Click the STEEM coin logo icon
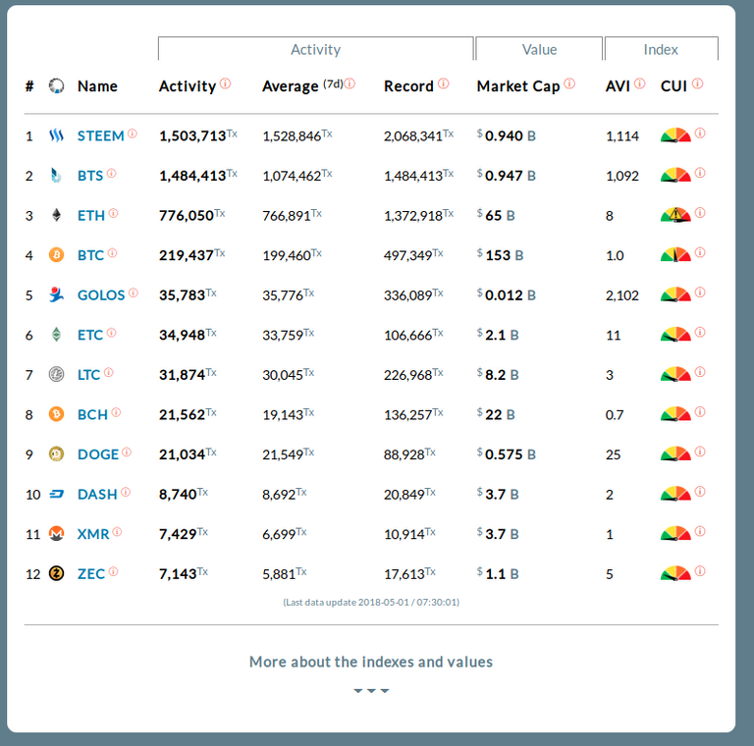Image resolution: width=754 pixels, height=746 pixels. tap(56, 135)
